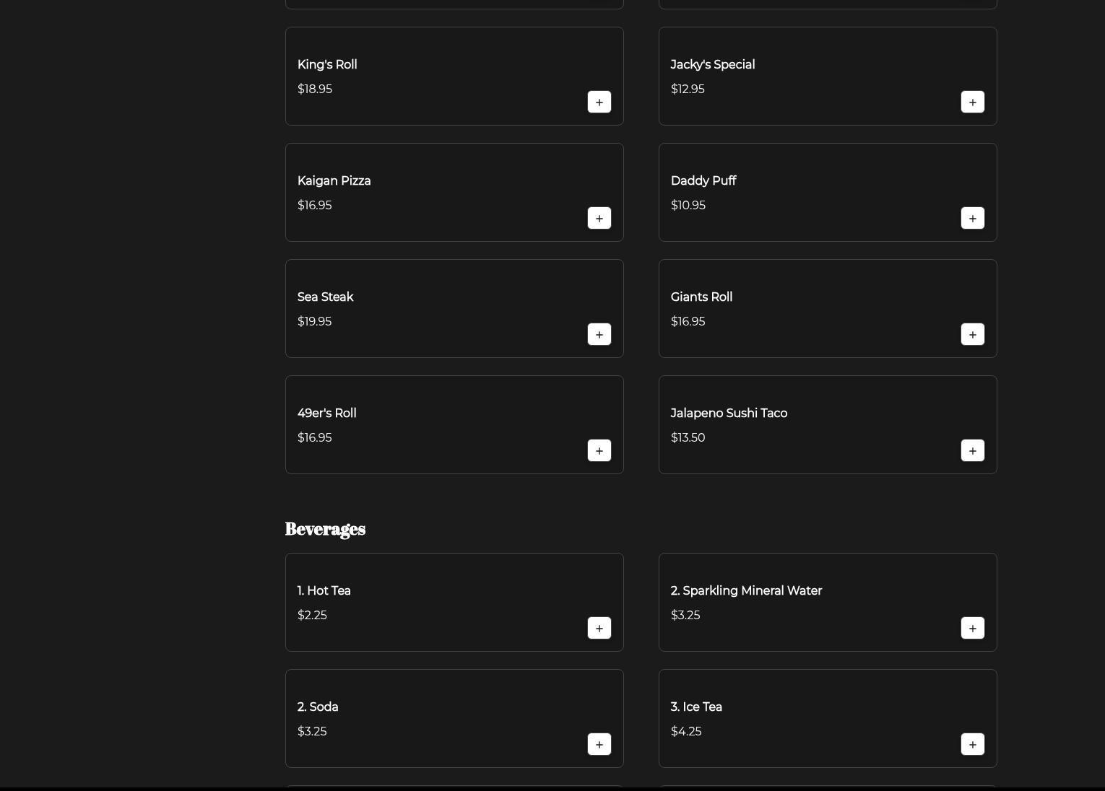Add Giants Roll with plus icon
This screenshot has width=1105, height=791.
coord(972,335)
